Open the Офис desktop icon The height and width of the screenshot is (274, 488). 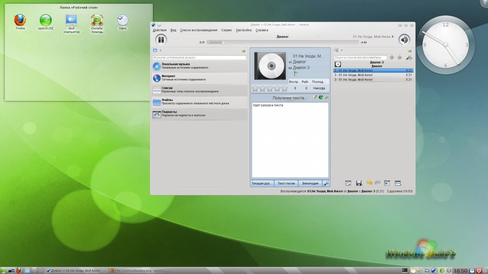(123, 22)
